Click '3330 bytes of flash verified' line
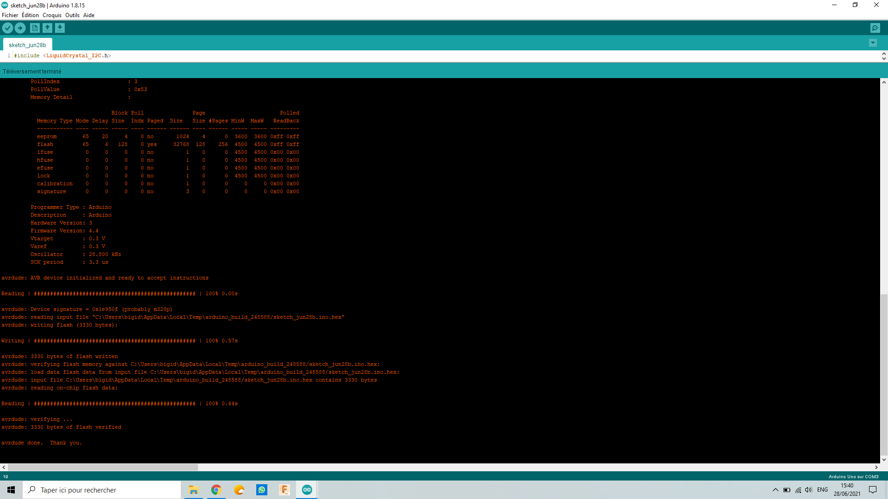Image resolution: width=888 pixels, height=499 pixels. pos(61,427)
